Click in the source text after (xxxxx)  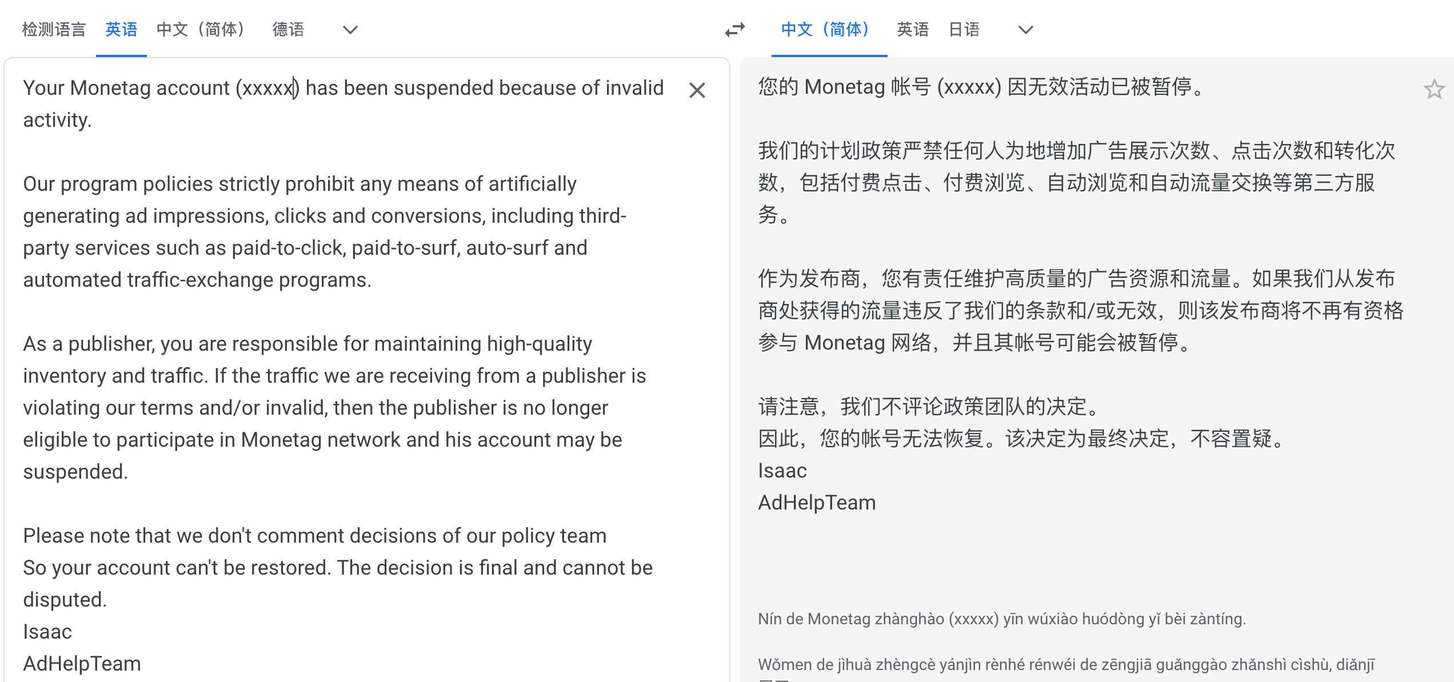coord(301,89)
